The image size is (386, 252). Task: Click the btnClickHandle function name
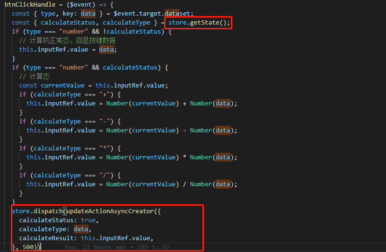(x=30, y=4)
